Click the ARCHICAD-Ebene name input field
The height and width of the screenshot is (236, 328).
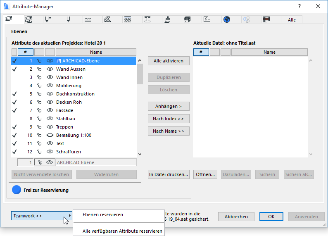pos(96,162)
